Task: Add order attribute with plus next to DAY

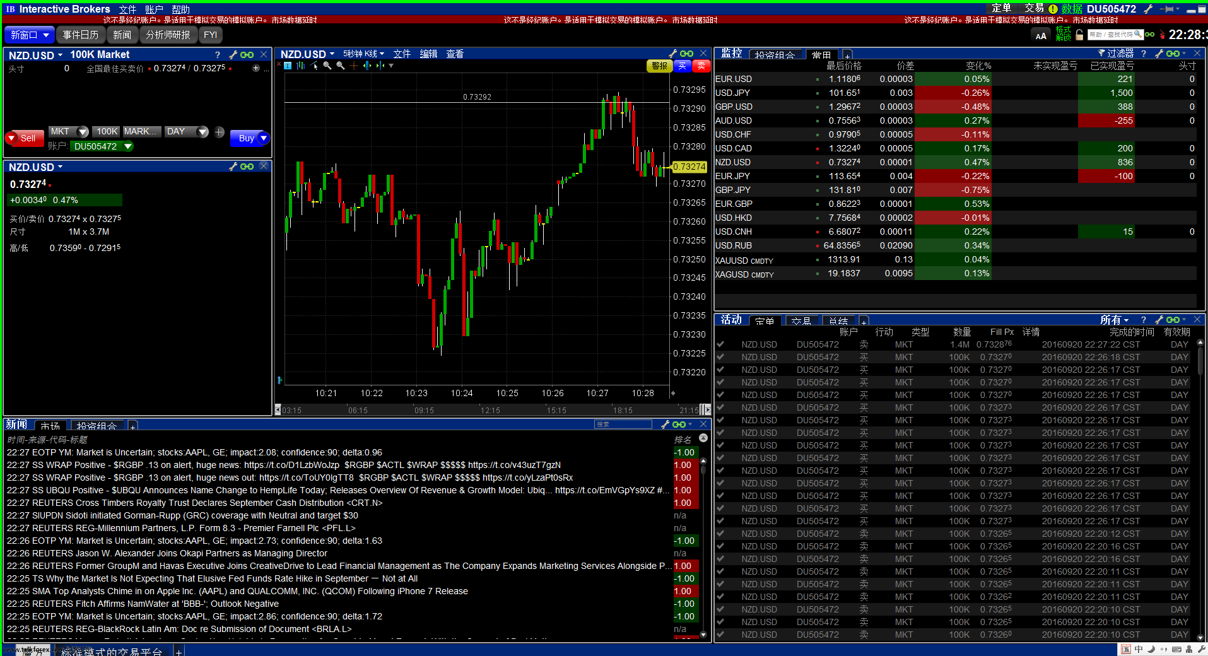Action: (219, 132)
